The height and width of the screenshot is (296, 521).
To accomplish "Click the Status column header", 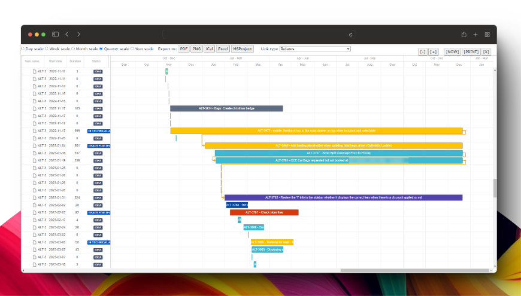I will click(96, 62).
